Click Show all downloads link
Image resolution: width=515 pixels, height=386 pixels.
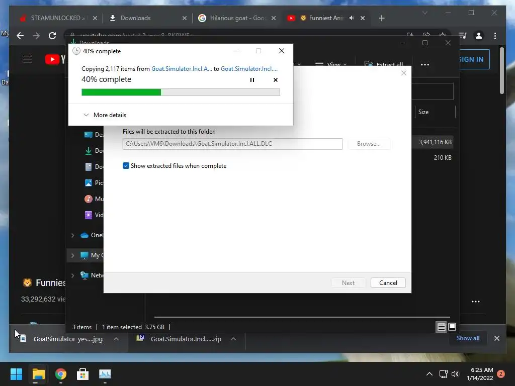tap(468, 338)
